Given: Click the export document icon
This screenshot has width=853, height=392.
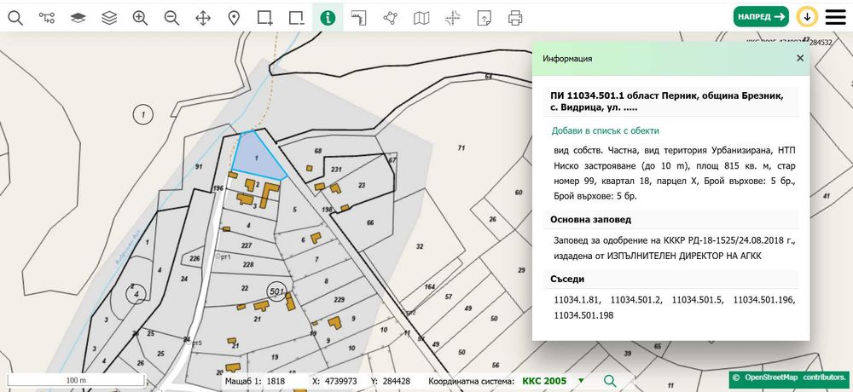Looking at the screenshot, I should coord(483,17).
